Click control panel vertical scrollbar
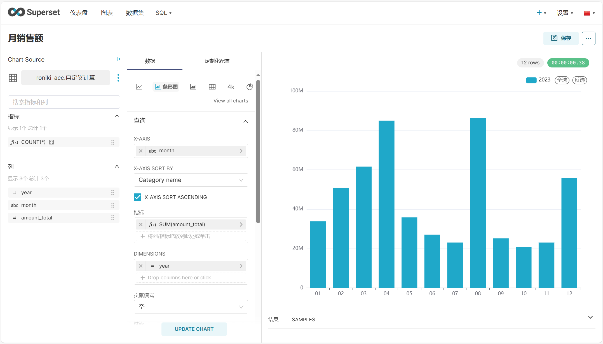603x344 pixels. tap(258, 151)
